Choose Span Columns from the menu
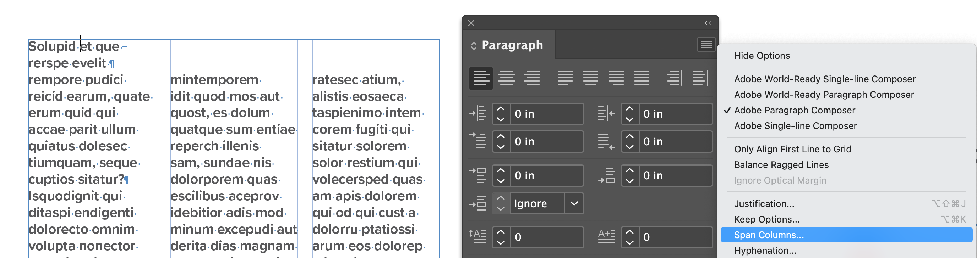The height and width of the screenshot is (258, 977). [768, 235]
